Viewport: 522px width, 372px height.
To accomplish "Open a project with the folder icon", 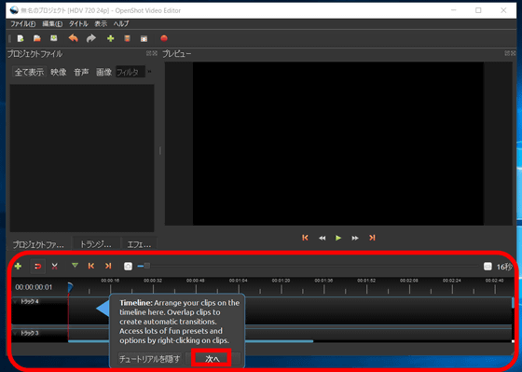I will click(37, 38).
